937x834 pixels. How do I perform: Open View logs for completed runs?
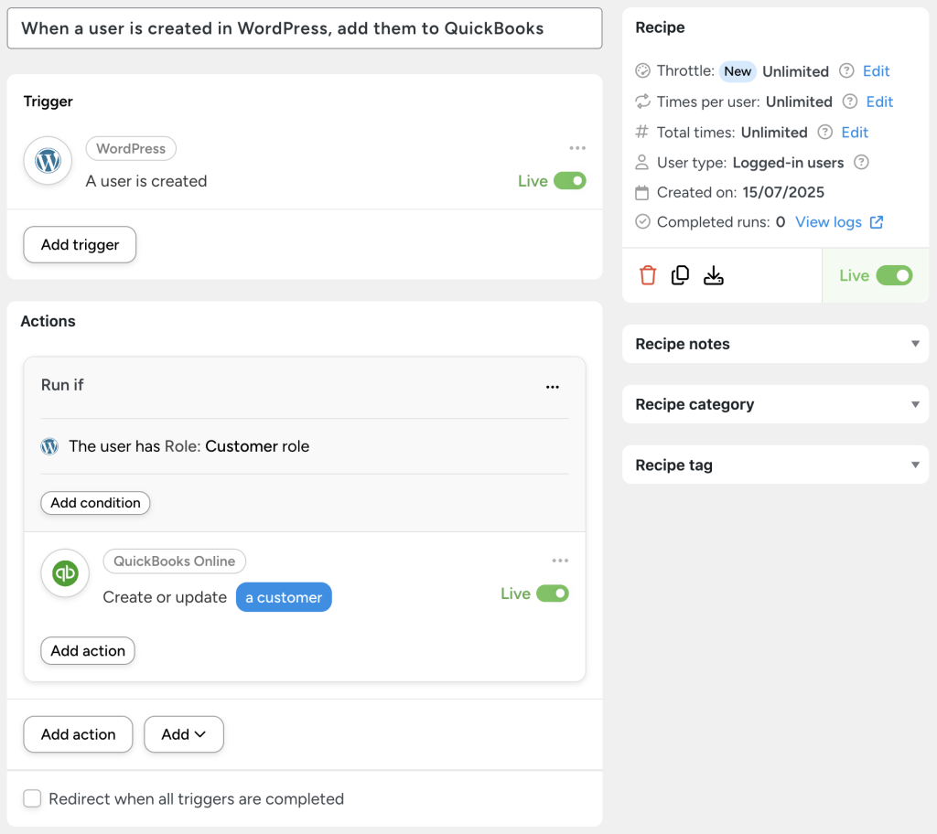pos(828,221)
